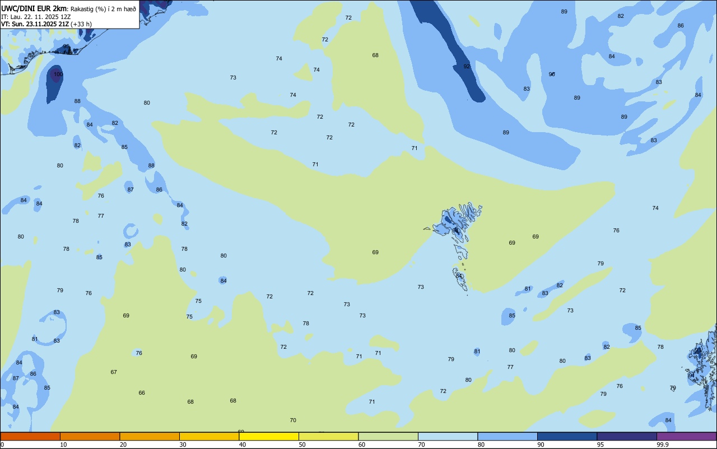This screenshot has width=717, height=449.
Task: Click the '30' tick label on the legend scale
Action: pos(183,445)
